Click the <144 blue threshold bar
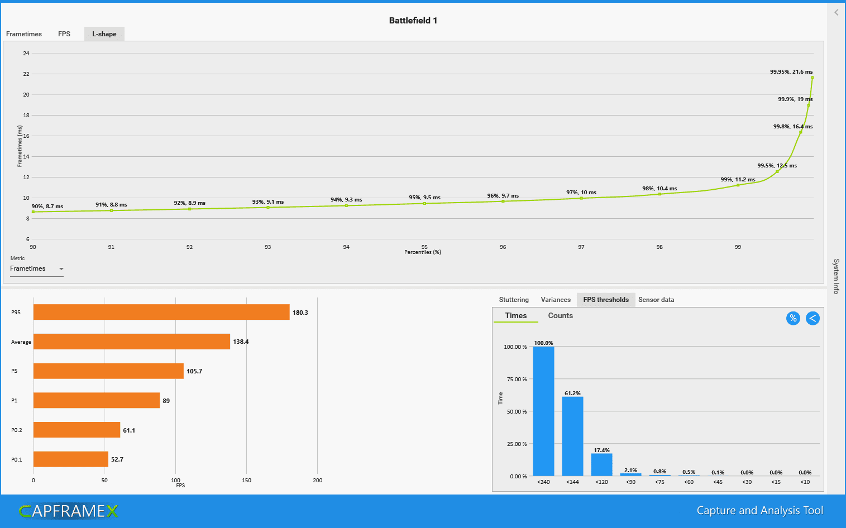This screenshot has height=528, width=846. coord(572,436)
